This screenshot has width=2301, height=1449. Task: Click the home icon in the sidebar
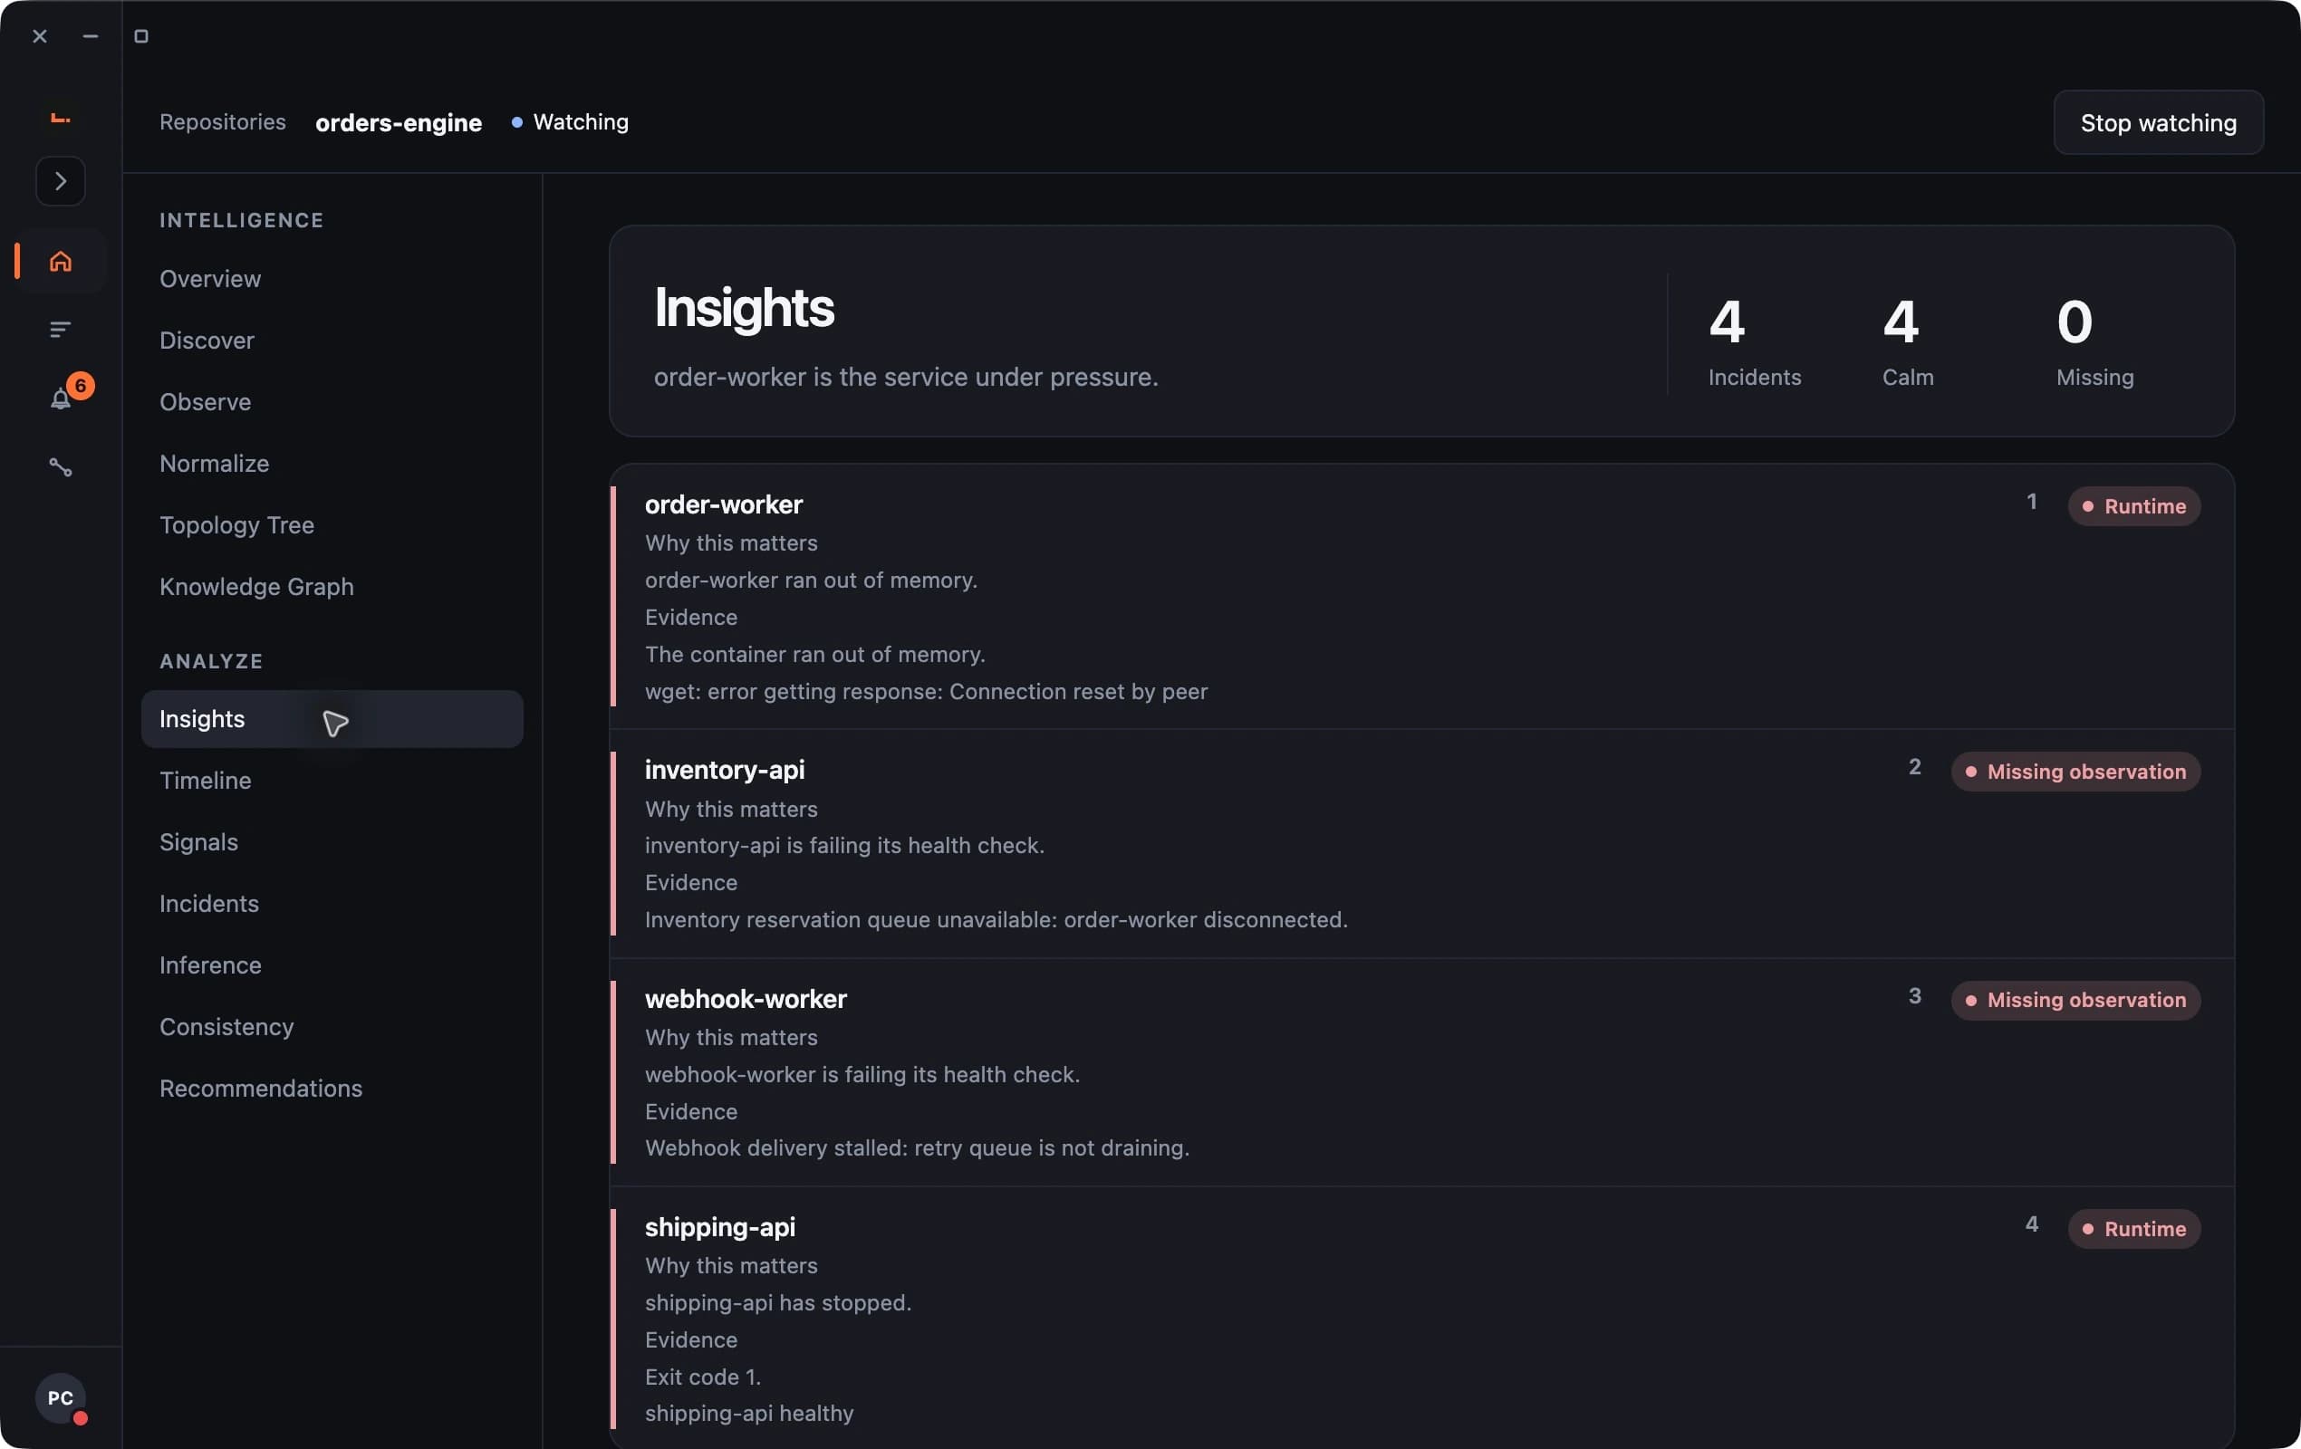point(60,261)
